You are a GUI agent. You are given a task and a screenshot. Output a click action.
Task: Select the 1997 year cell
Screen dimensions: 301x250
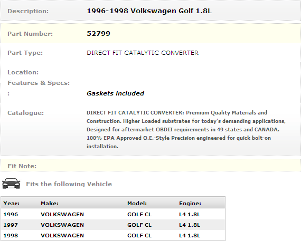[11, 225]
